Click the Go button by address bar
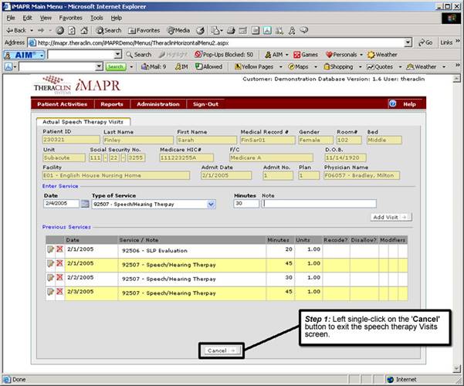The height and width of the screenshot is (386, 464). point(425,42)
